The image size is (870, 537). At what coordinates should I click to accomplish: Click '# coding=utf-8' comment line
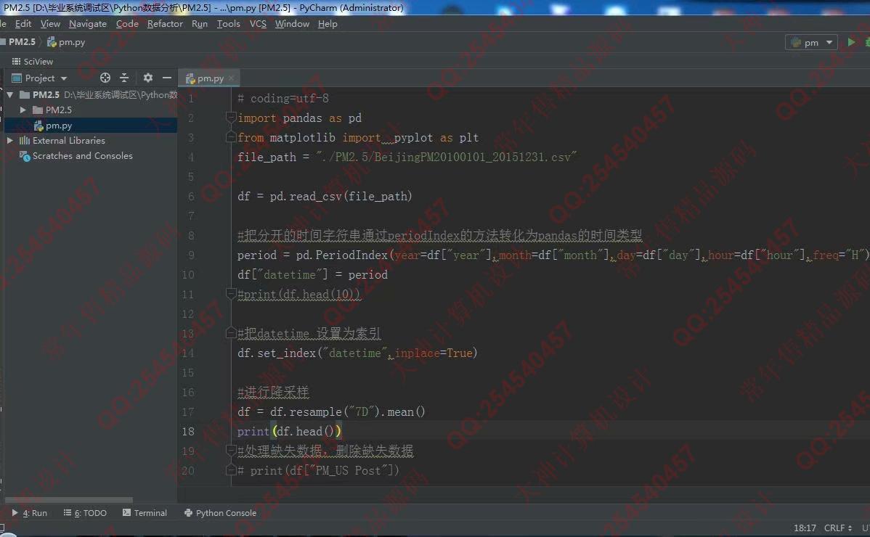tap(283, 99)
